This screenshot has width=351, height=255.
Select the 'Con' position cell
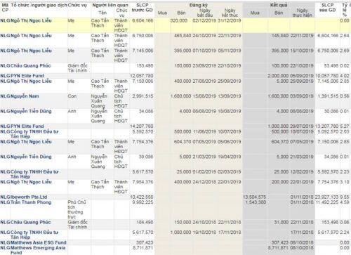(72, 96)
